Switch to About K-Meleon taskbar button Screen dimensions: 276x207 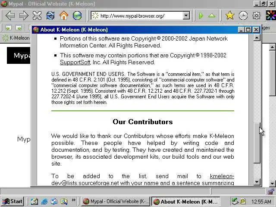click(186, 201)
